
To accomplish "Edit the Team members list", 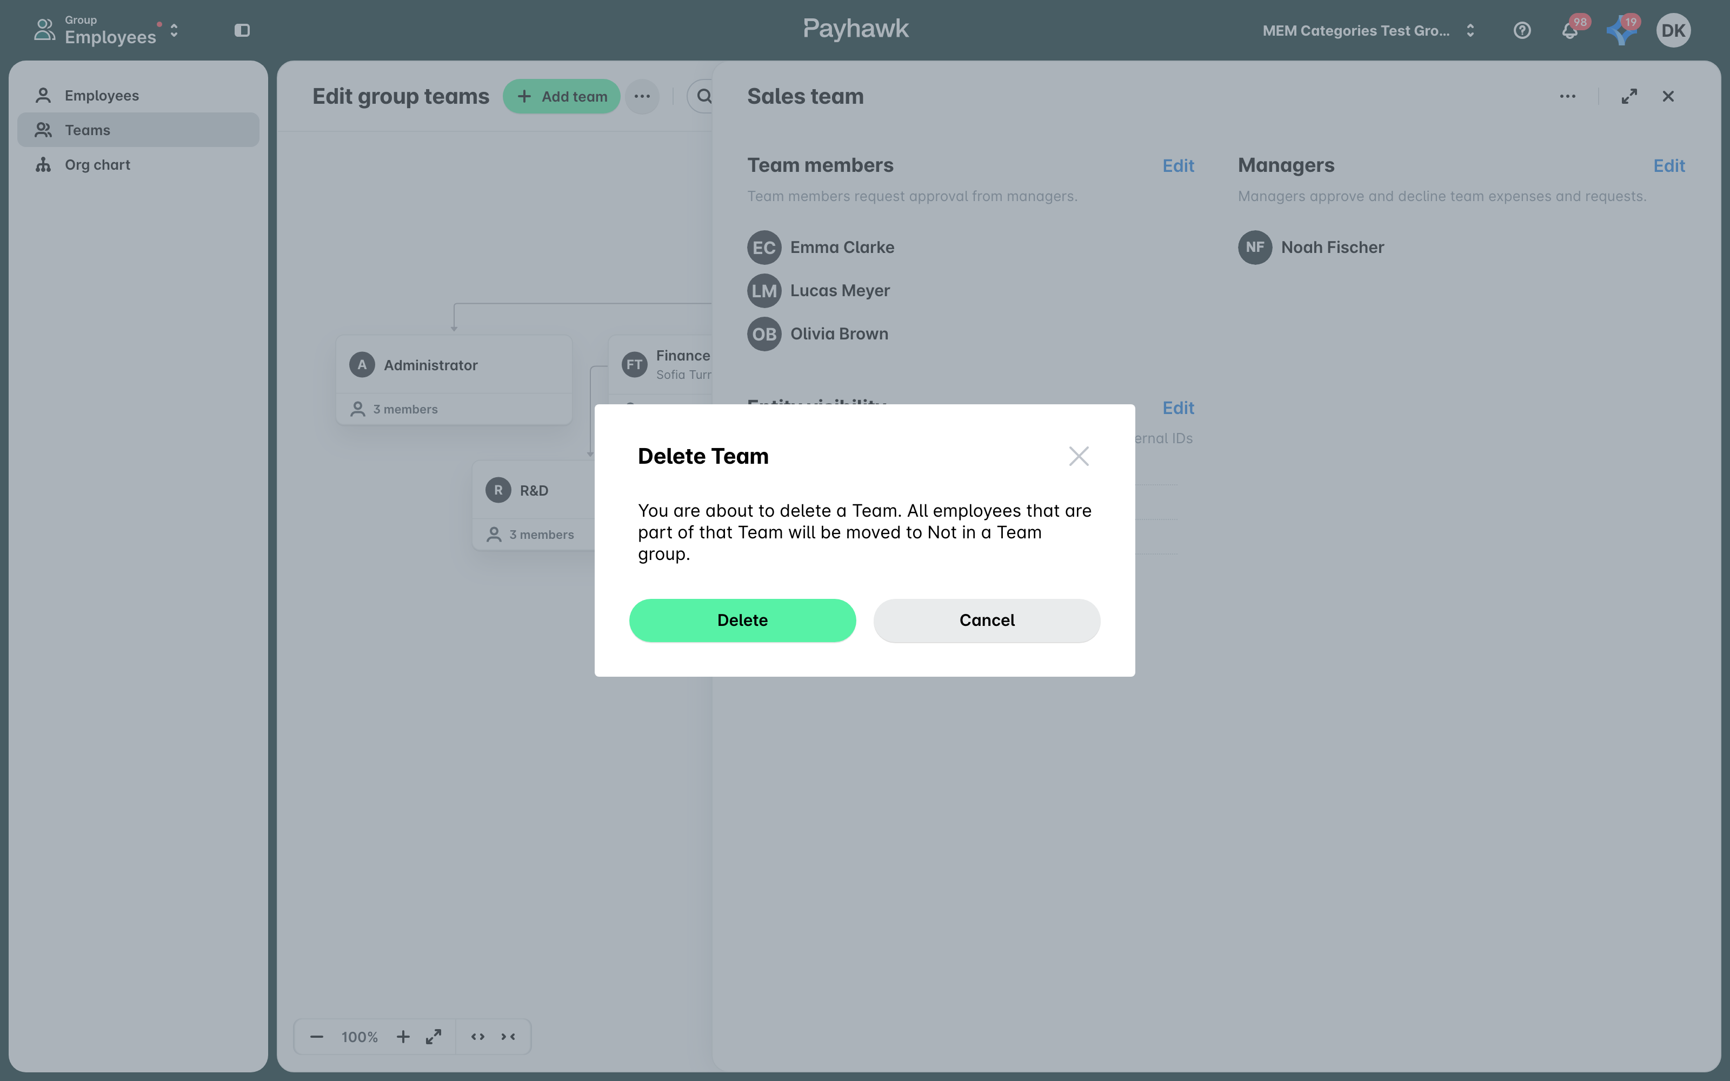I will [1177, 165].
